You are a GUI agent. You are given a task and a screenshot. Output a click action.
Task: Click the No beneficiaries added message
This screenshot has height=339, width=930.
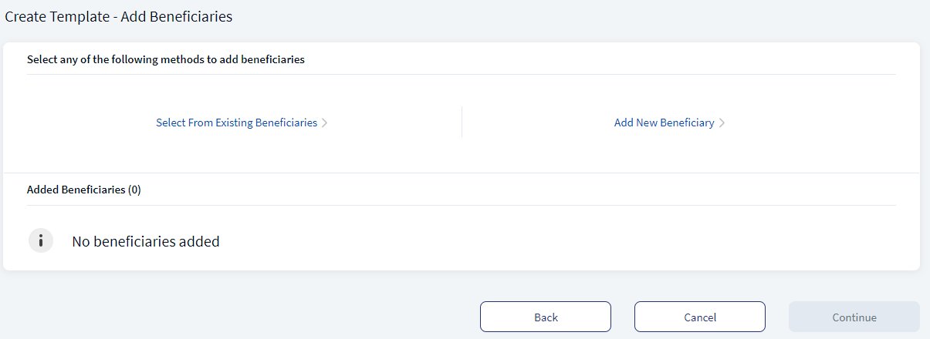[146, 241]
